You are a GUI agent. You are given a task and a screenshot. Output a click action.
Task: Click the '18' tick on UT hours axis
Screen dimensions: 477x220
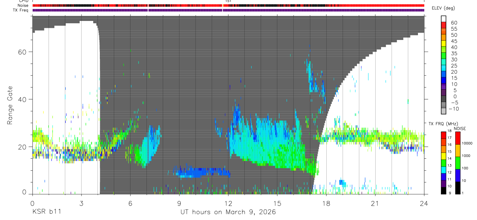point(326,203)
